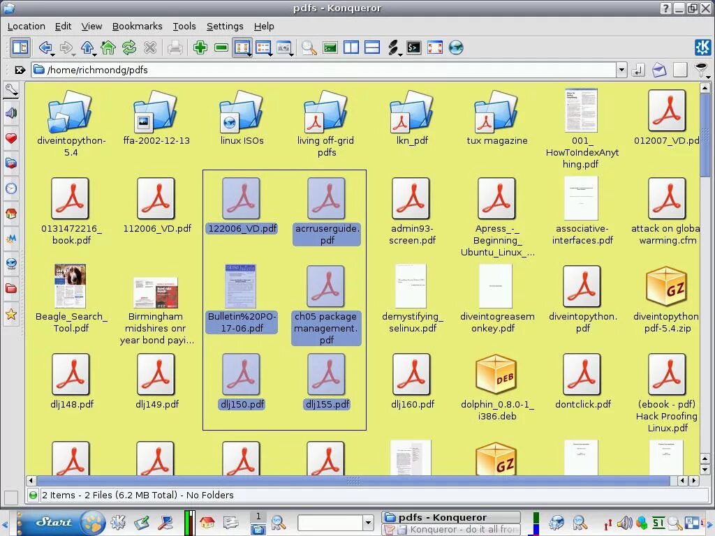
Task: Open the Settings menu
Action: [225, 26]
